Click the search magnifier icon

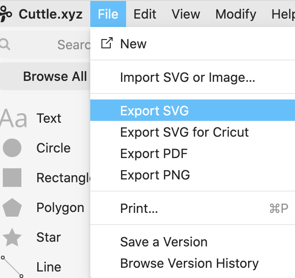coord(5,44)
